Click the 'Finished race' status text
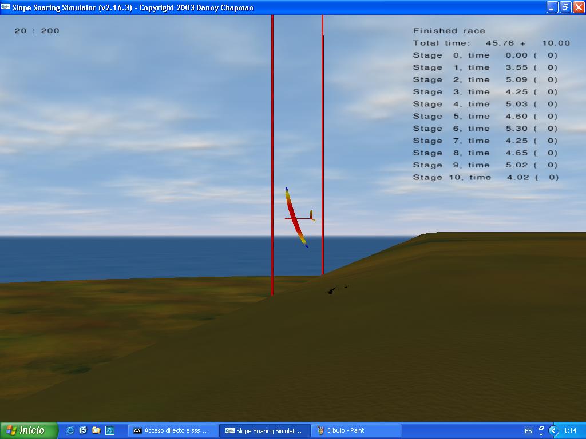 pos(449,31)
